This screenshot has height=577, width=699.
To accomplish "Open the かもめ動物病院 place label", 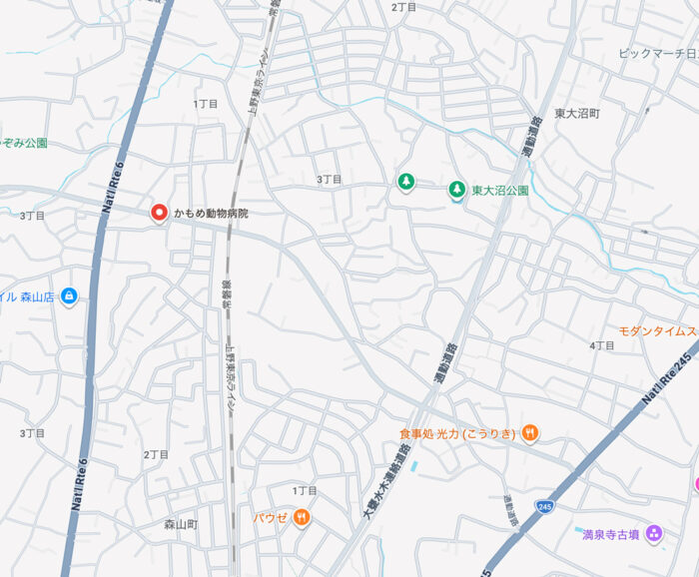I will [x=211, y=214].
